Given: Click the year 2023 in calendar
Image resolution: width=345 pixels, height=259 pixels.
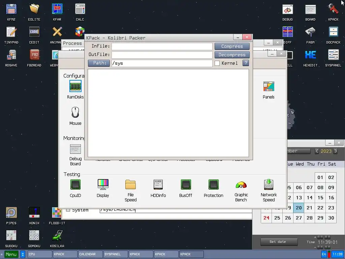Looking at the screenshot, I should [x=326, y=151].
